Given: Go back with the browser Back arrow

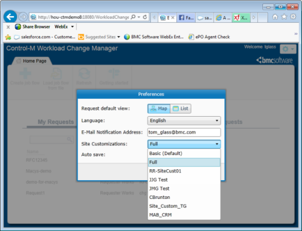Looking at the screenshot, I should [x=10, y=17].
